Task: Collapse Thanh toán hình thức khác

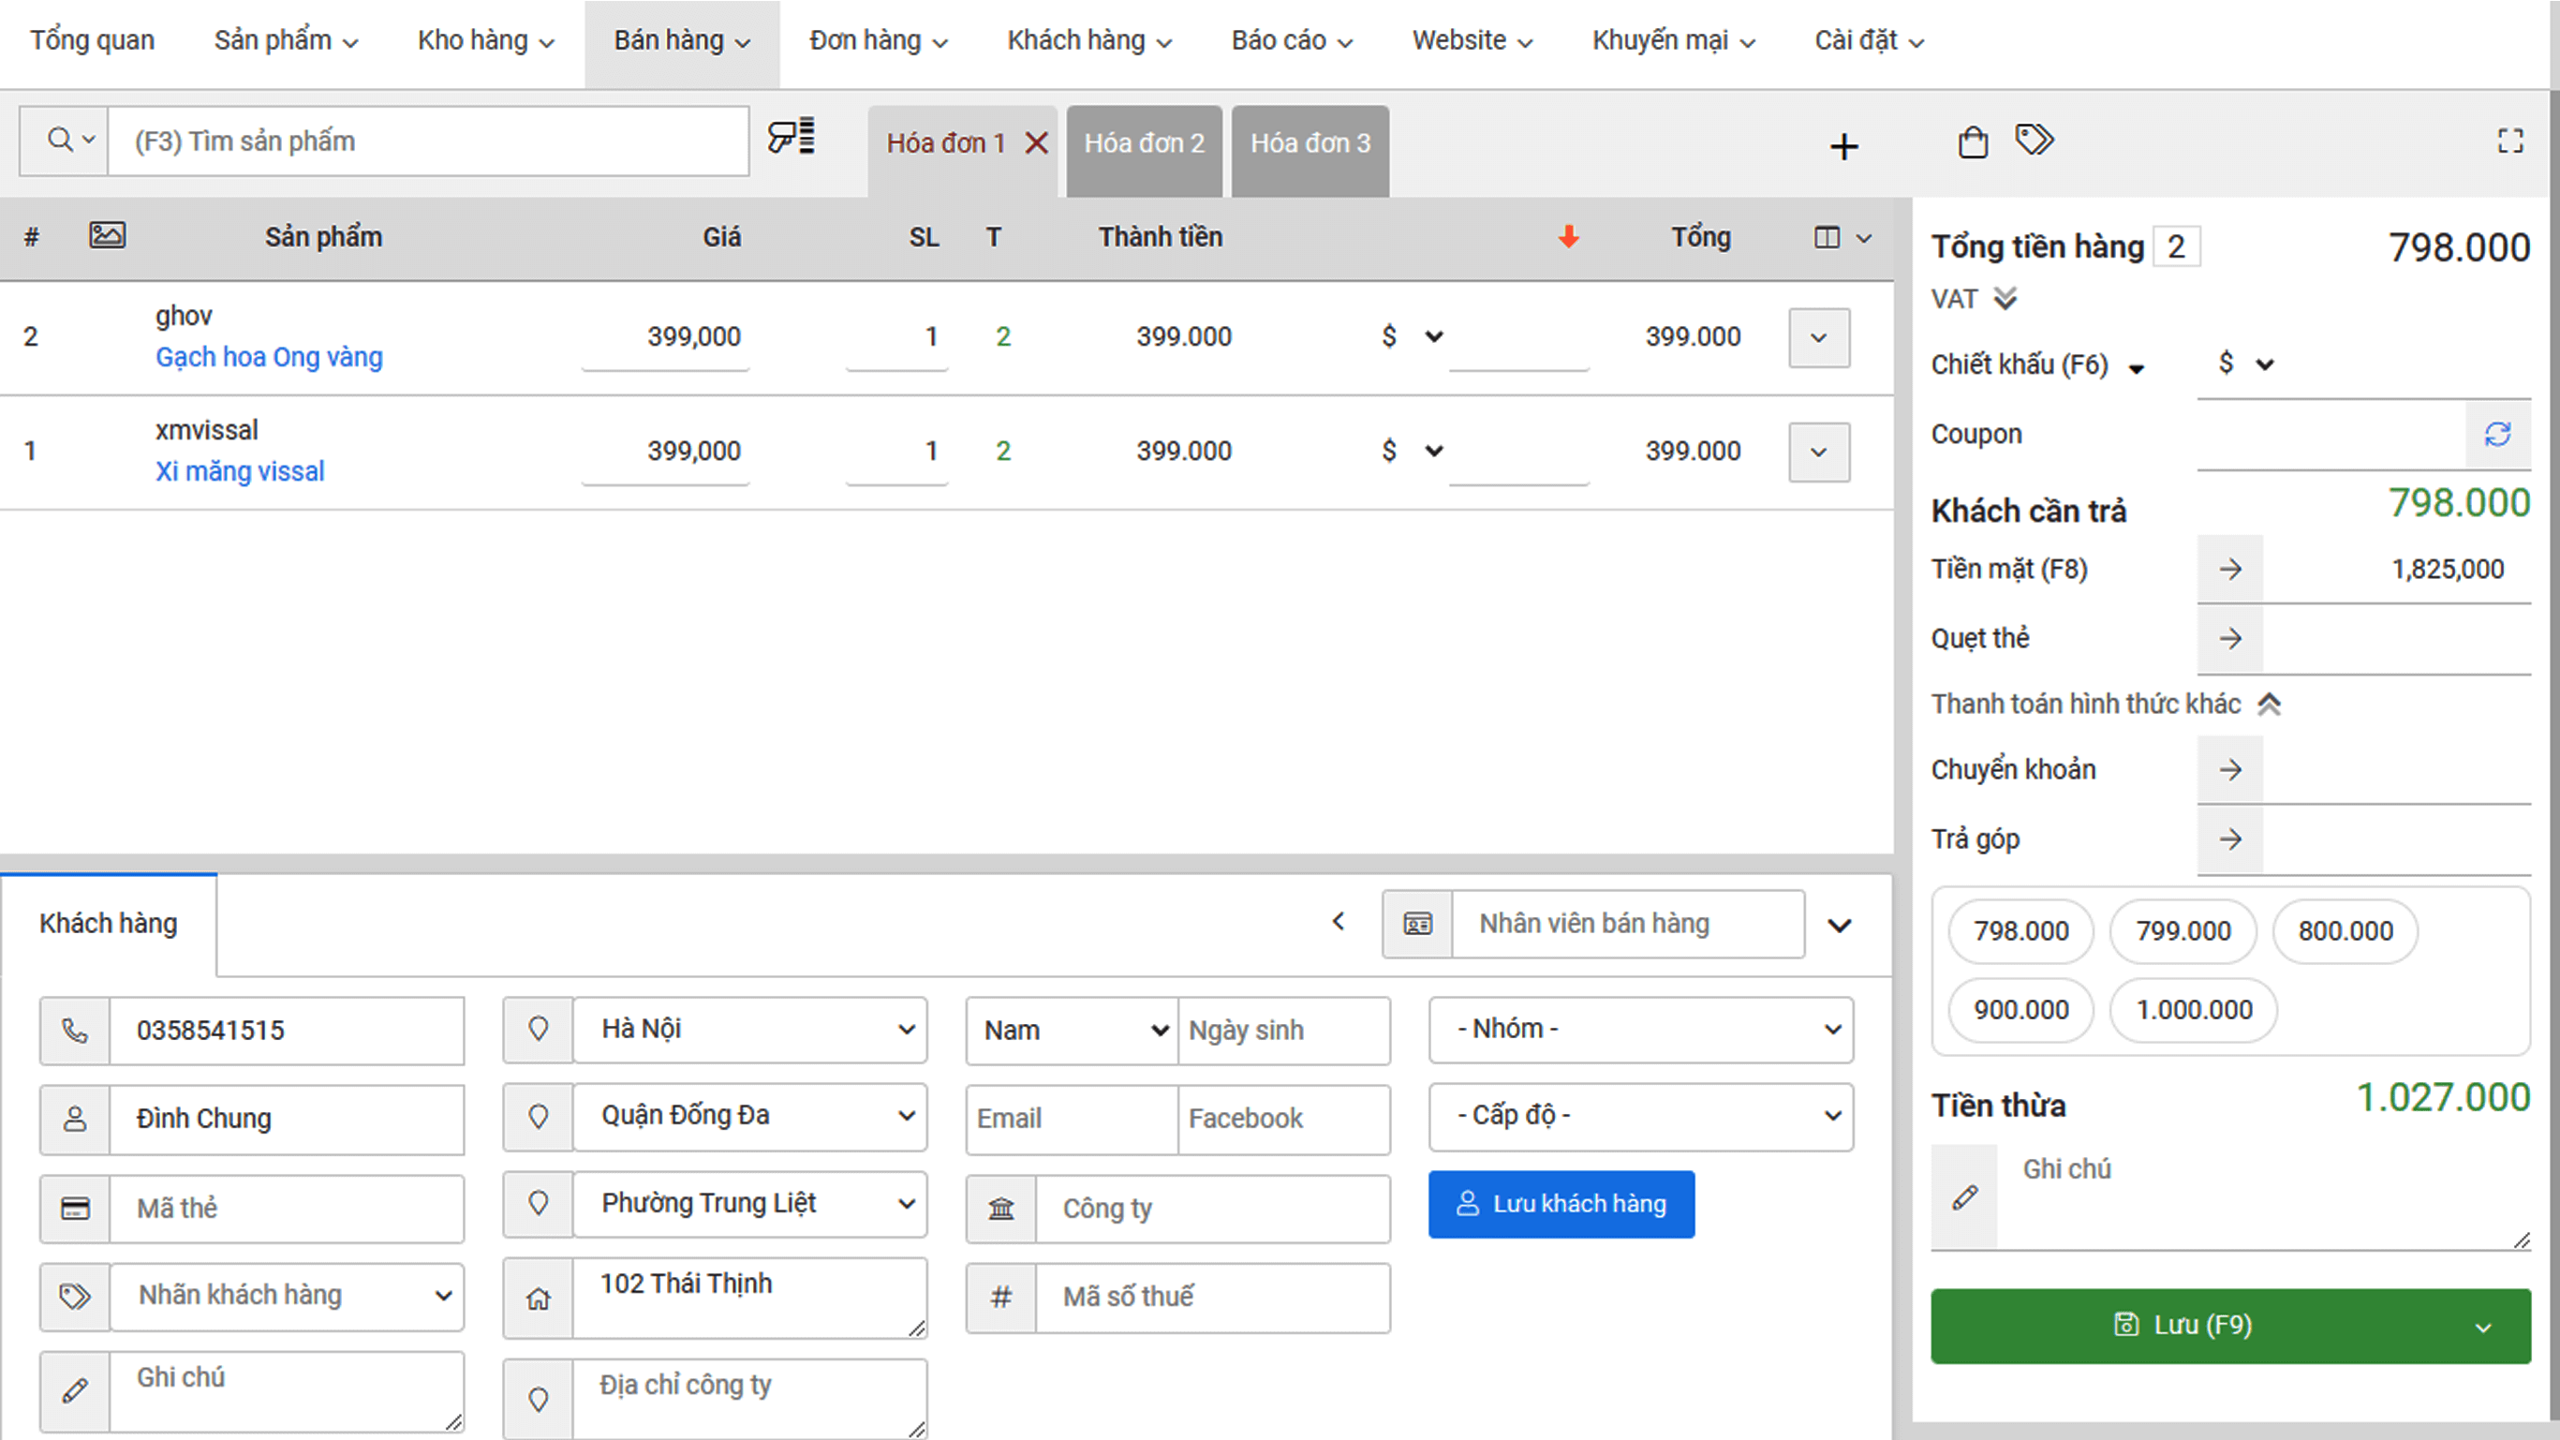Action: point(2269,704)
